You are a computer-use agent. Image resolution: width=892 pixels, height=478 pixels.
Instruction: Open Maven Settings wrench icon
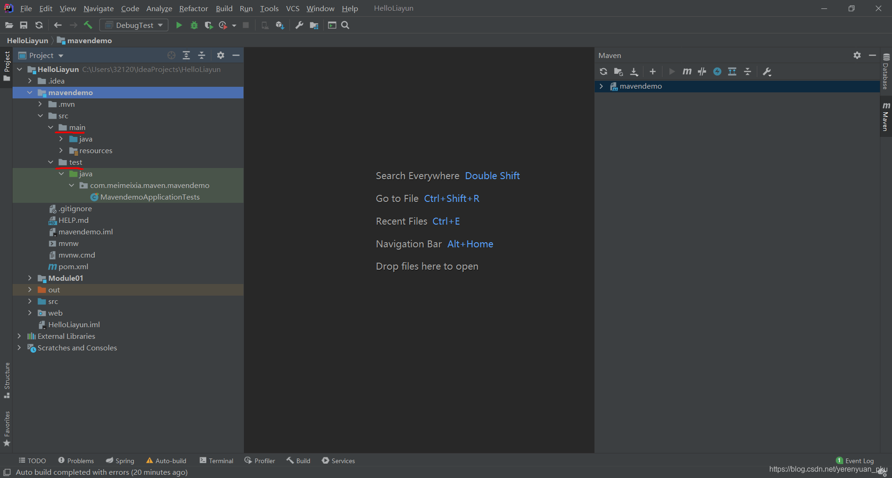[767, 71]
